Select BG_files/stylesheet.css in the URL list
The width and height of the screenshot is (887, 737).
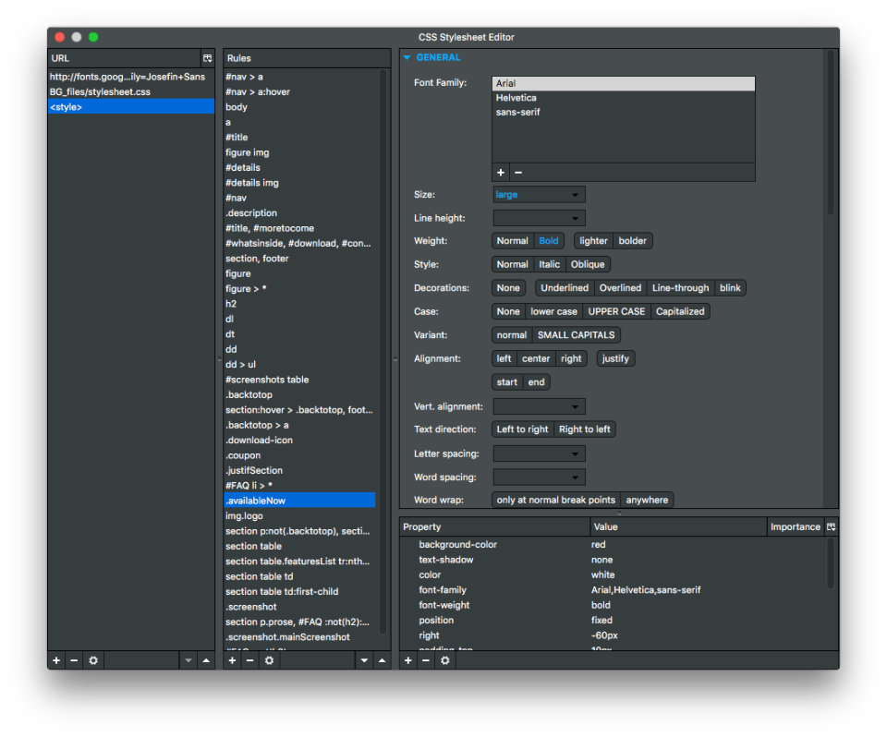pyautogui.click(x=100, y=91)
